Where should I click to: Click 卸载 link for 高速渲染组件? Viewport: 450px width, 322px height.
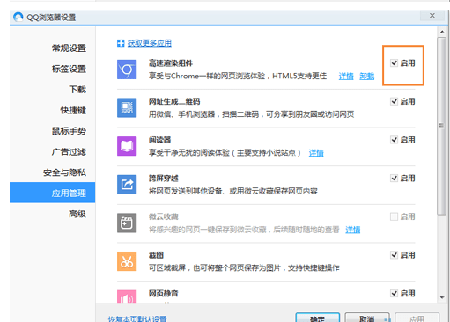click(367, 77)
